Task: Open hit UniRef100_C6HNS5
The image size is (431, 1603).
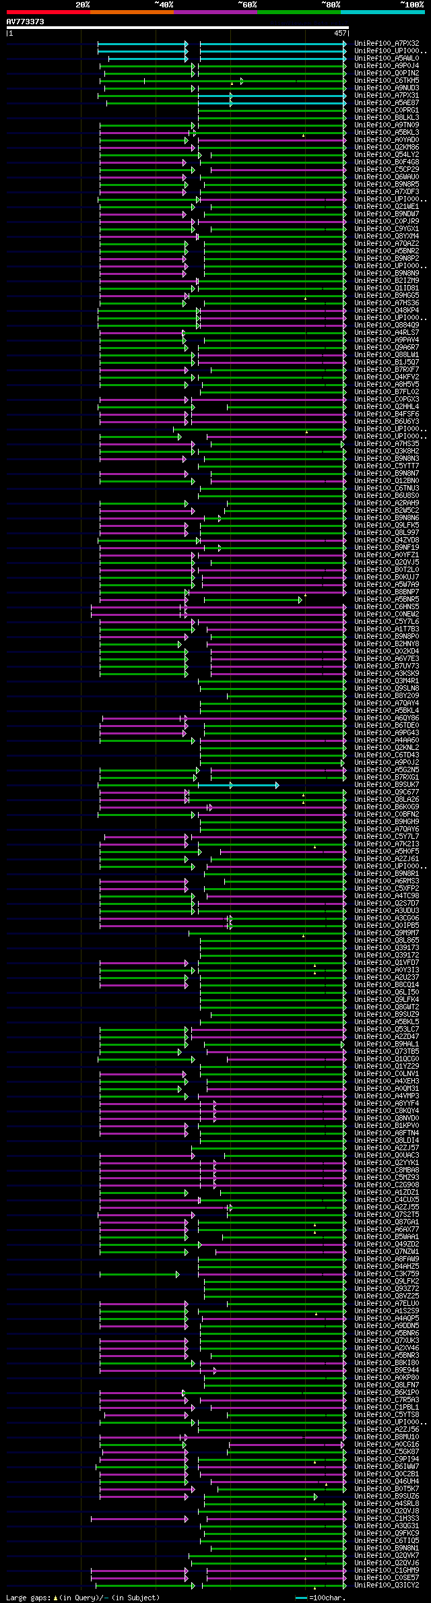Action: [x=387, y=606]
